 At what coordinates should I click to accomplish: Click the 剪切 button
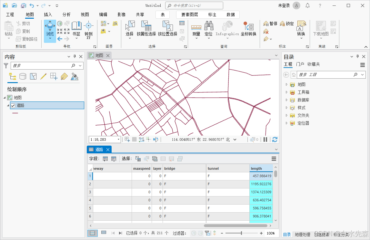coord(23,24)
